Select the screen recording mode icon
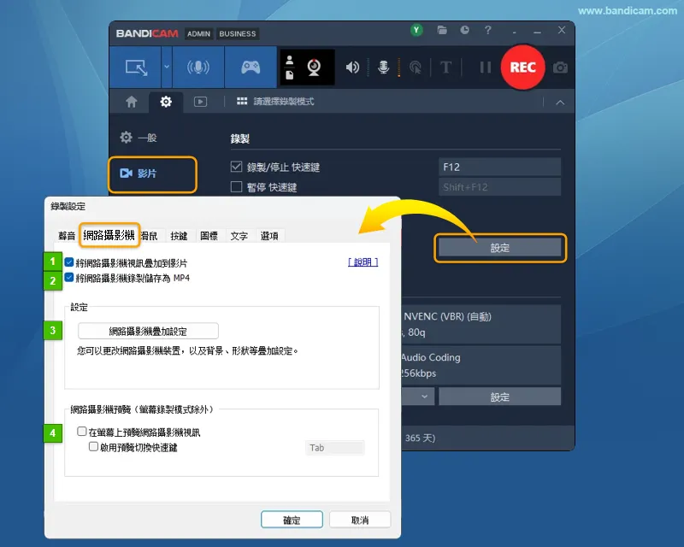Image resolution: width=684 pixels, height=547 pixels. point(136,68)
